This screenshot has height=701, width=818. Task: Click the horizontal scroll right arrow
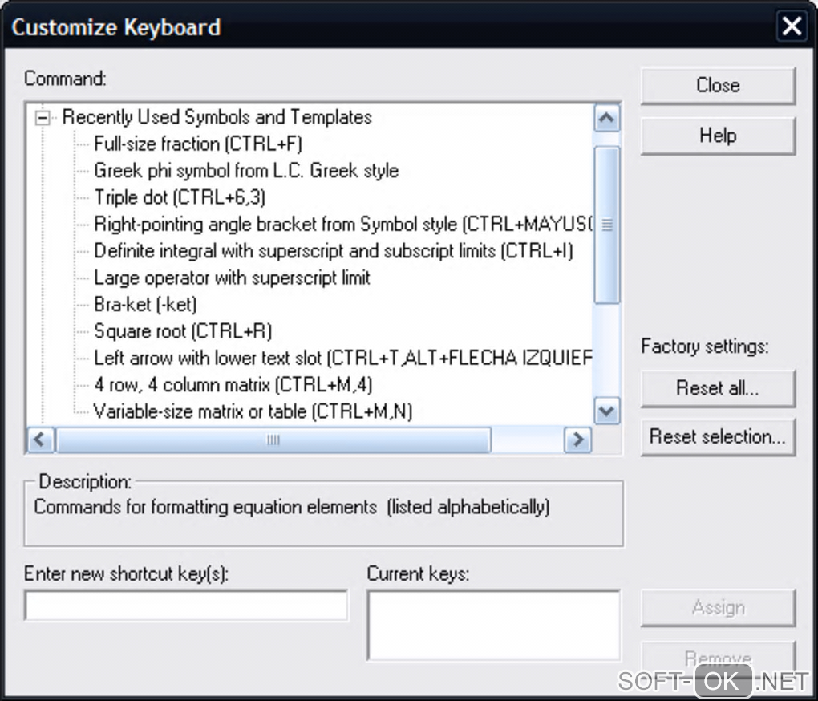click(x=577, y=440)
